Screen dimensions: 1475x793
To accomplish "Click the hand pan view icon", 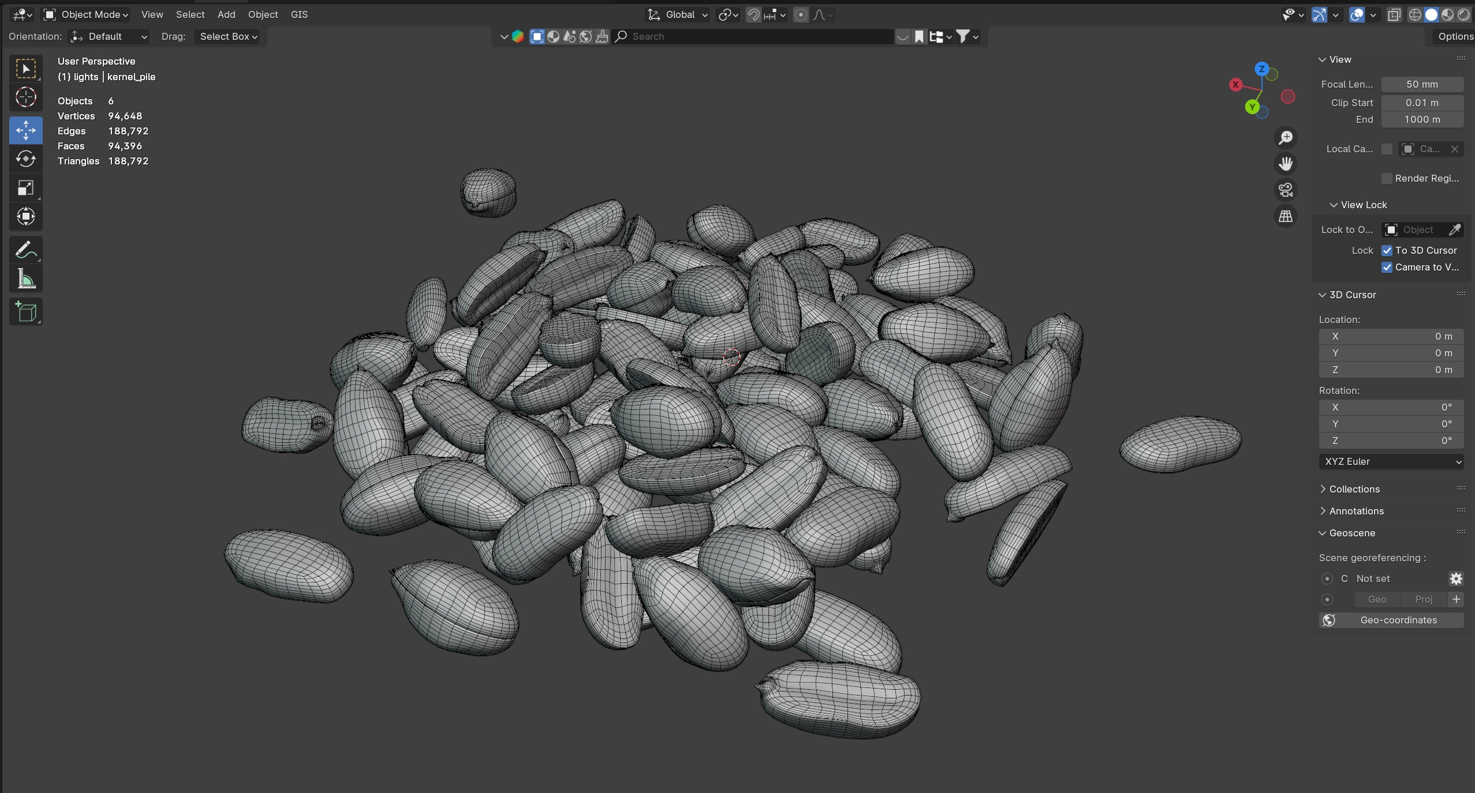I will pyautogui.click(x=1286, y=164).
